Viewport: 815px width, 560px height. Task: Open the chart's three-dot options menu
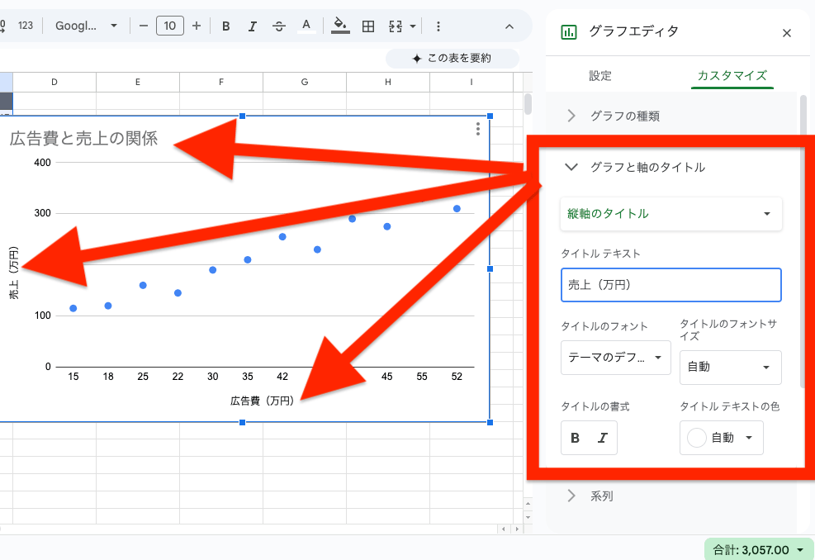click(478, 129)
